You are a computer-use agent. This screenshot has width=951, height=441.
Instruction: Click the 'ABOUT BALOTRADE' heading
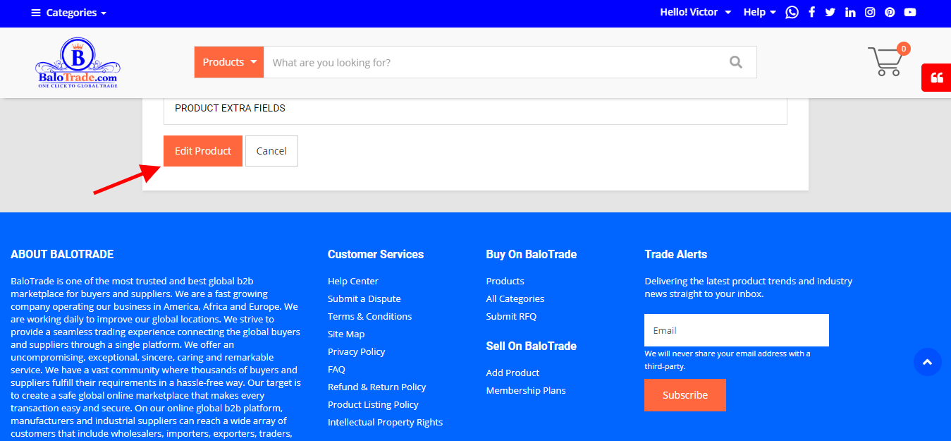(62, 254)
